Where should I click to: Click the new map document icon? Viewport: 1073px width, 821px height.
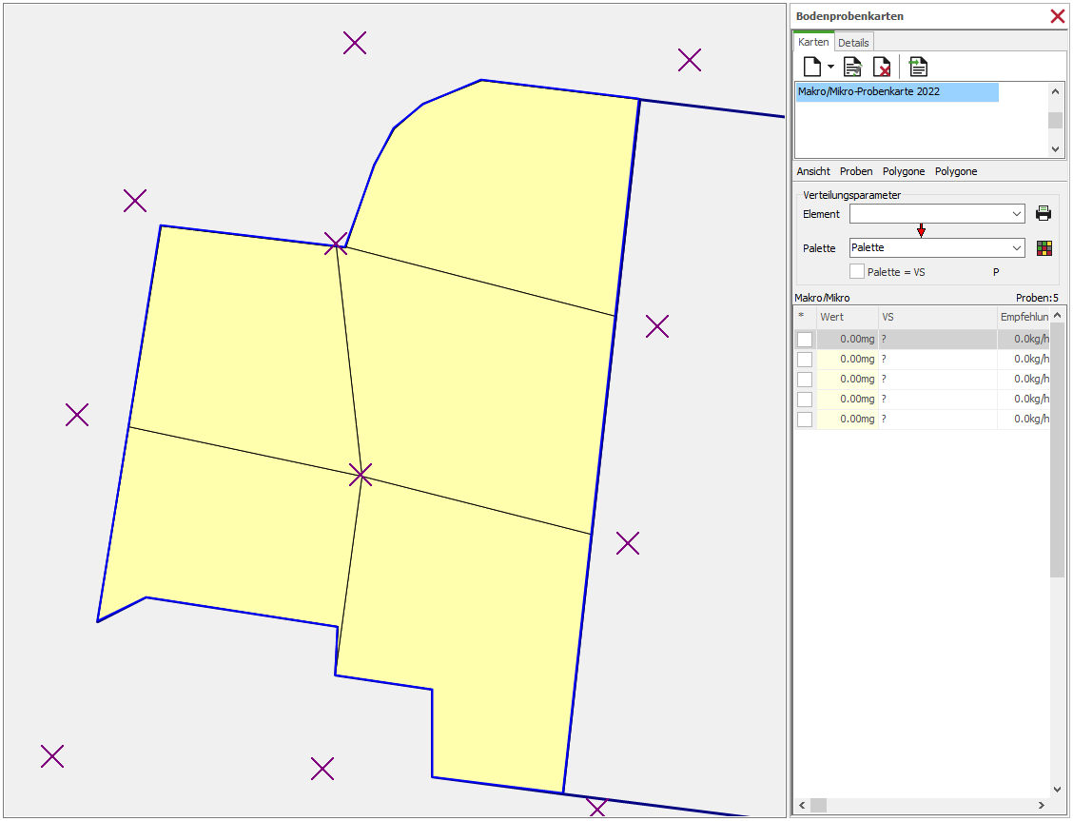click(x=811, y=67)
